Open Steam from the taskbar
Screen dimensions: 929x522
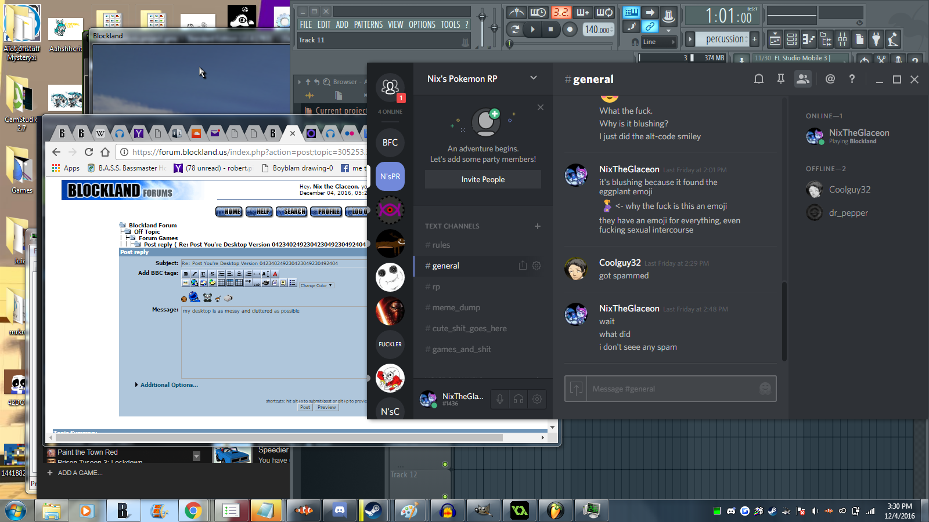click(373, 510)
